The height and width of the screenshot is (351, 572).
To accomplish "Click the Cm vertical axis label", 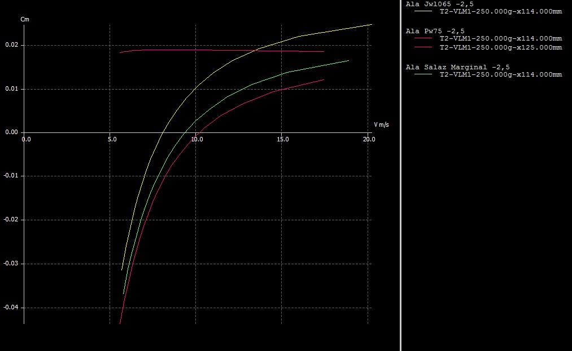I will (x=24, y=20).
